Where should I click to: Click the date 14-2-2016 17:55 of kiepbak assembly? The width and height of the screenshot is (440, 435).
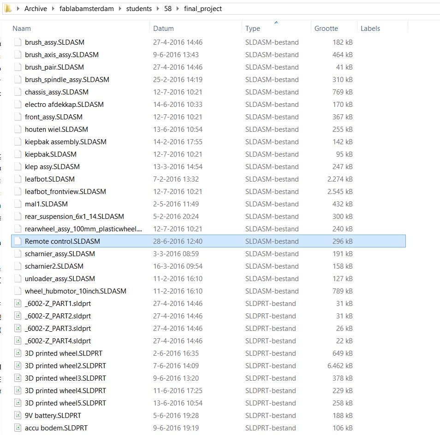(178, 142)
